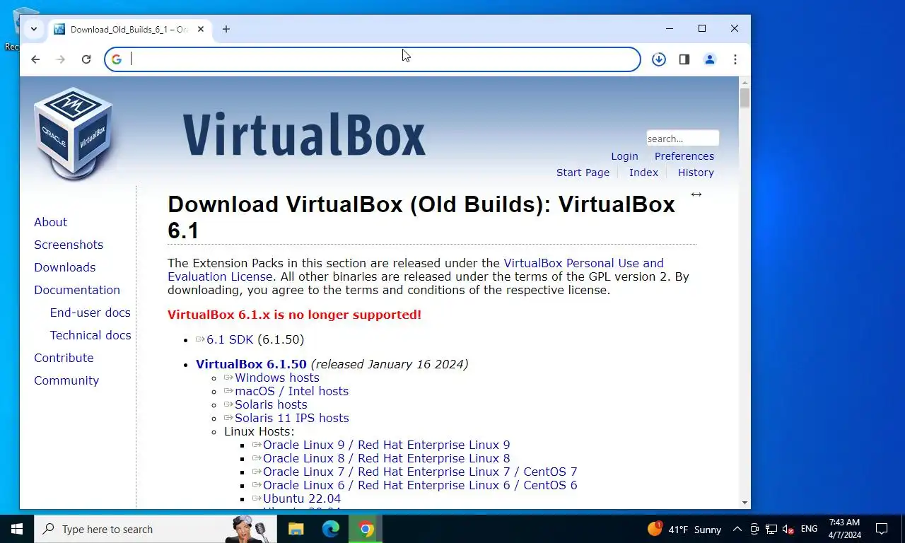Click the network tray icon
The height and width of the screenshot is (543, 905).
(x=771, y=529)
